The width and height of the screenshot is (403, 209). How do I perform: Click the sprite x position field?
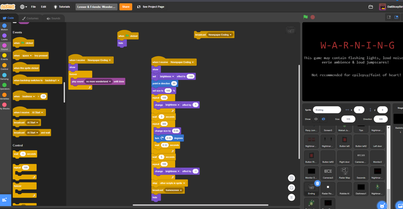tap(359, 110)
